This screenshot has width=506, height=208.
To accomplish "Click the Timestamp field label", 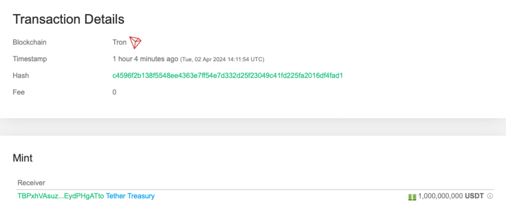I will coord(30,59).
